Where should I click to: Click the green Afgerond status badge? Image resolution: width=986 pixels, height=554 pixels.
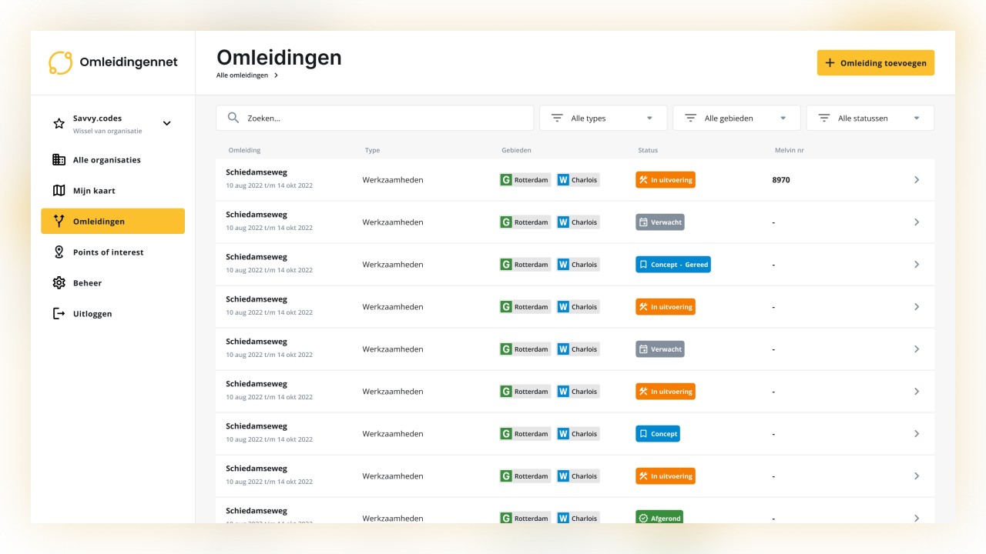(659, 518)
